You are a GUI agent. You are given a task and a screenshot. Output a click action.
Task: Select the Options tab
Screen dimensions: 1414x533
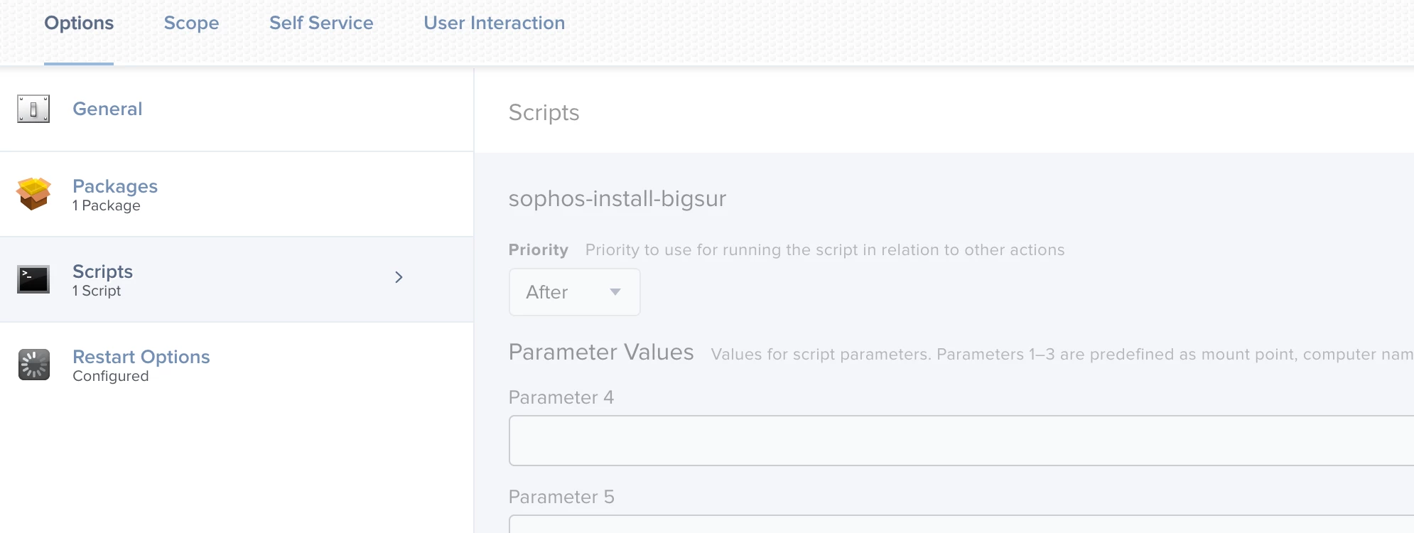point(79,23)
